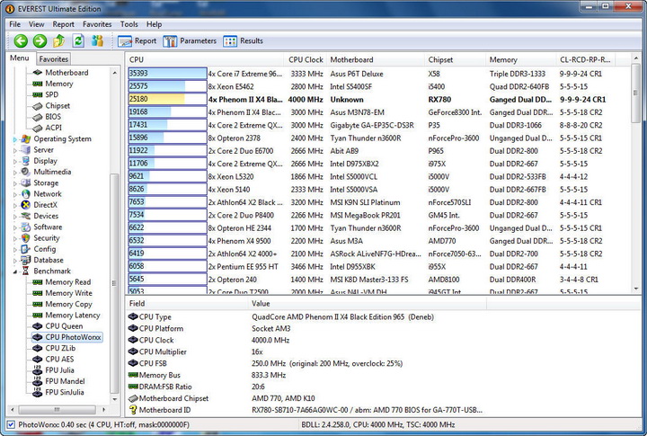This screenshot has height=436, width=647.
Task: Expand the Network tree node
Action: coord(15,194)
